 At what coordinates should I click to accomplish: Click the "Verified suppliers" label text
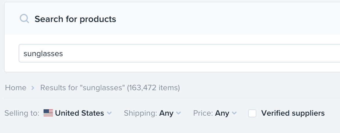(293, 113)
